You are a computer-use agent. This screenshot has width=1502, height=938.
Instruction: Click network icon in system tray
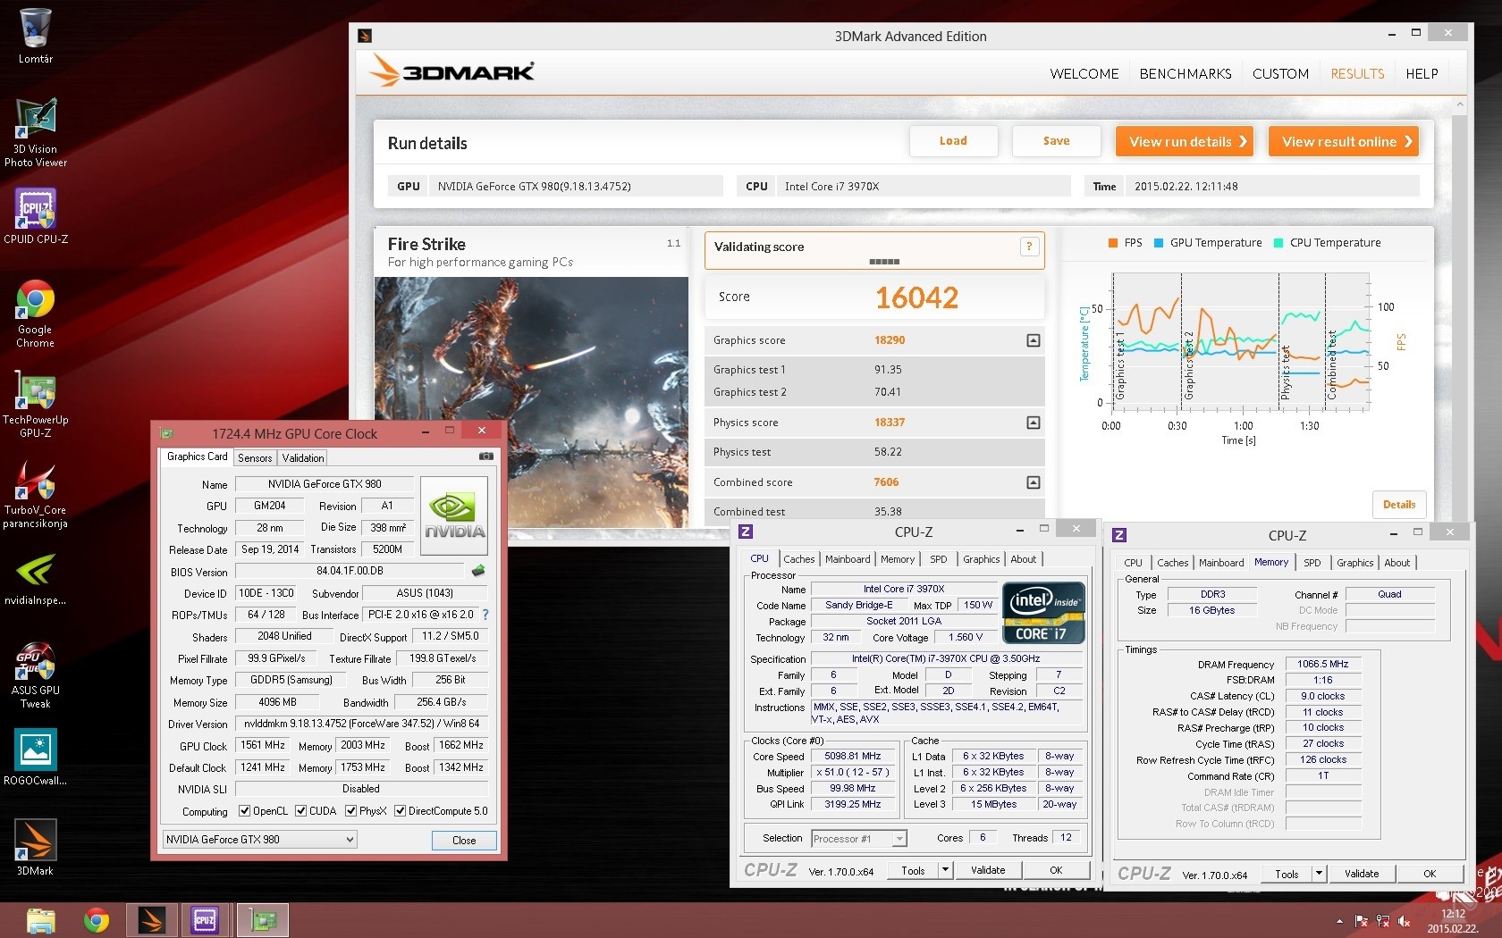coord(1383,921)
